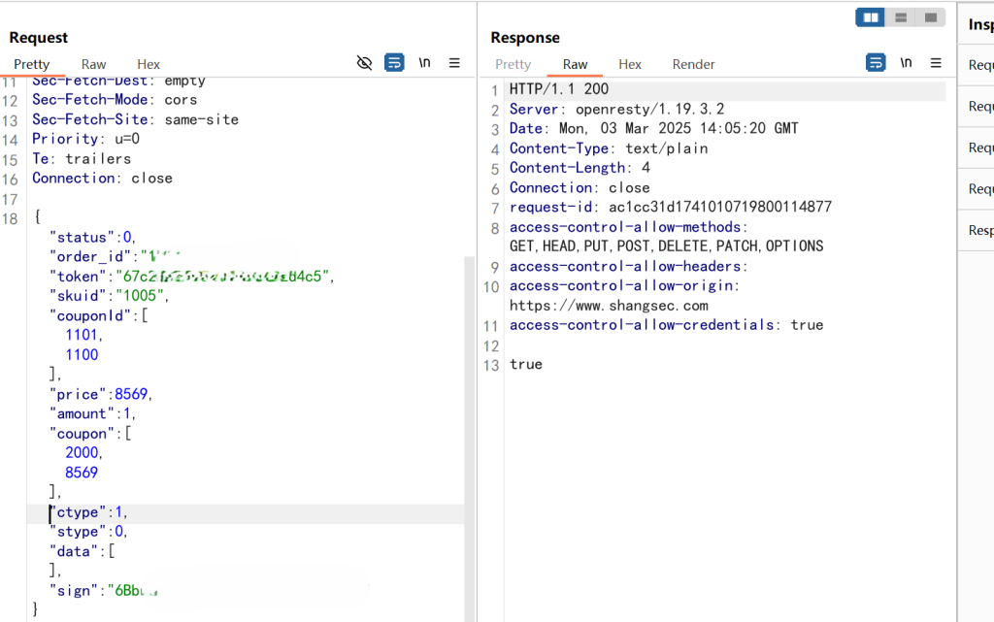Switch to the top-bottom stacked layout icon
994x622 pixels.
coord(901,17)
